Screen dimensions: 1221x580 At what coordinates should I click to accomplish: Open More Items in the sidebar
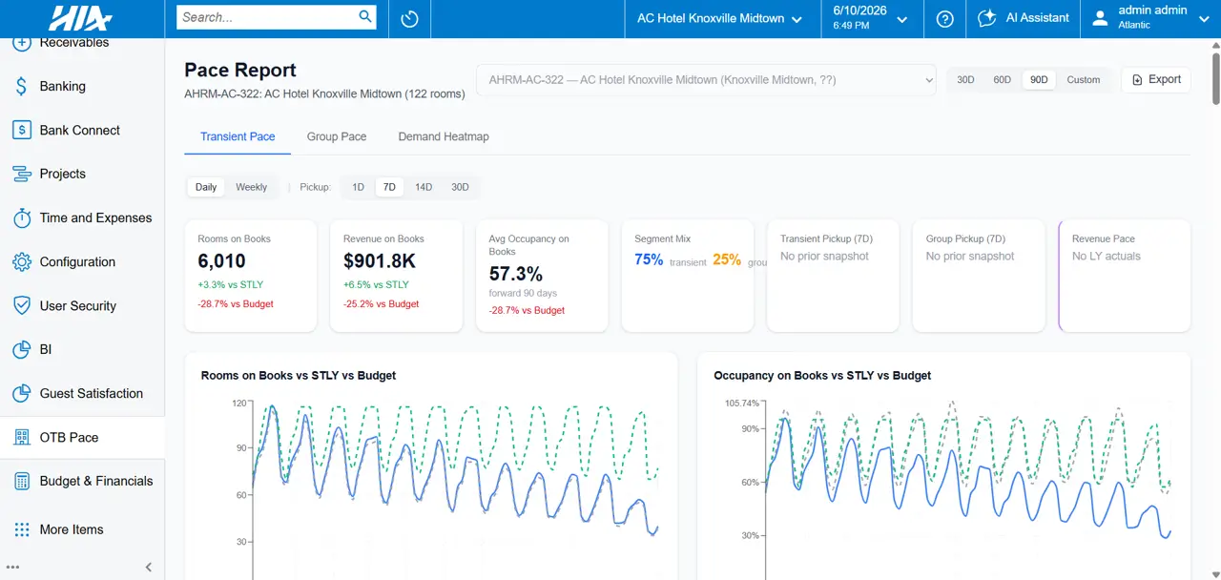82,529
